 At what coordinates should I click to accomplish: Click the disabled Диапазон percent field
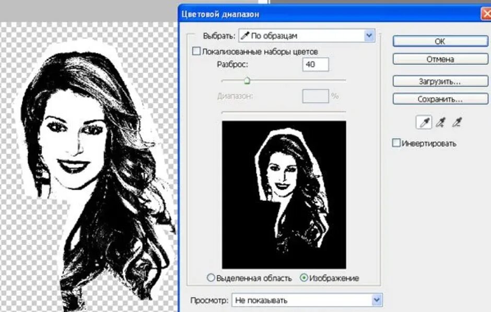tap(315, 96)
